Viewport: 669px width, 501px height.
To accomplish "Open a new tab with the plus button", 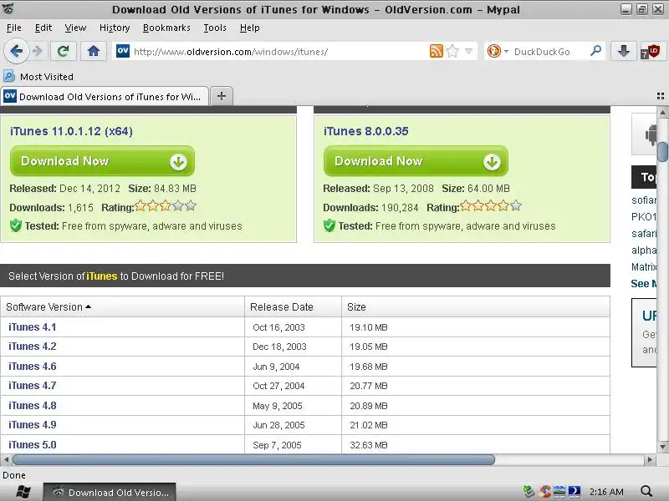I will 222,96.
